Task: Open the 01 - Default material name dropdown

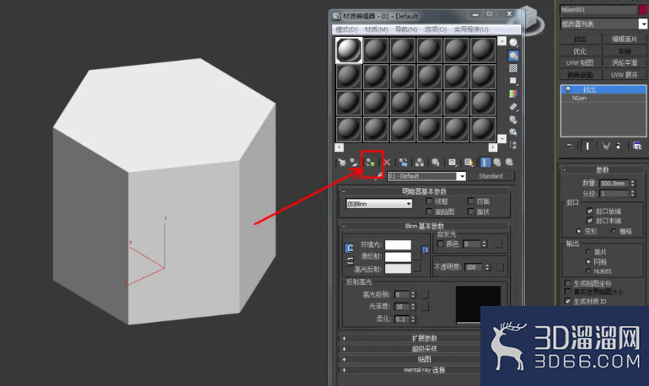Action: 462,176
